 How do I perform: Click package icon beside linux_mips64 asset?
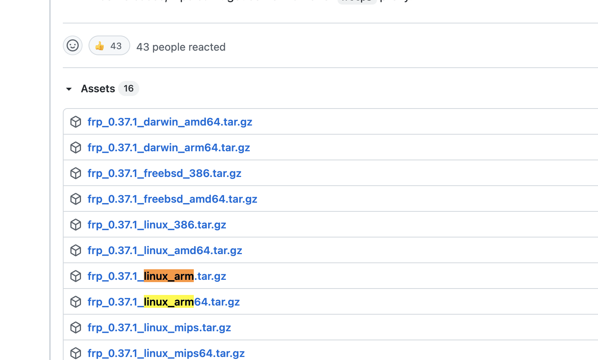tap(76, 353)
